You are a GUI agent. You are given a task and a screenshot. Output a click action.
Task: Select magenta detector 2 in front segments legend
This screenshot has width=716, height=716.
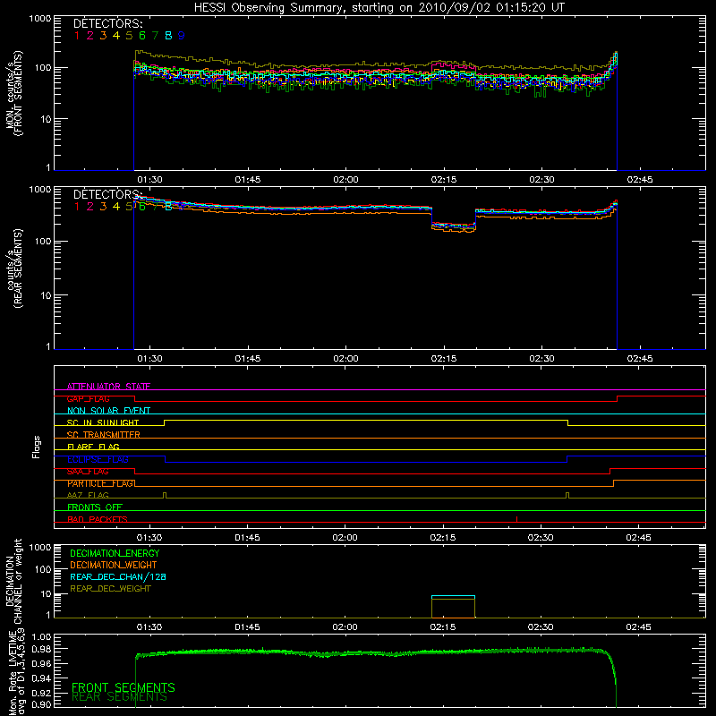pyautogui.click(x=90, y=36)
